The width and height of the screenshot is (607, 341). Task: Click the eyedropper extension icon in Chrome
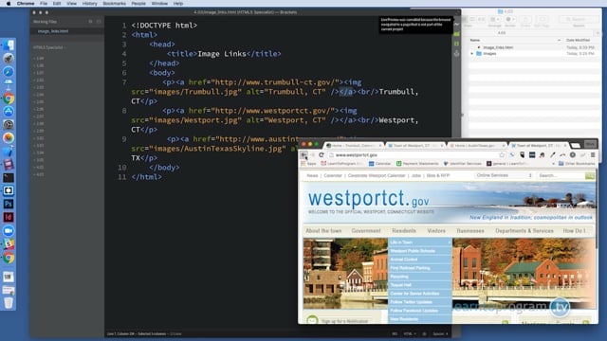[552, 155]
